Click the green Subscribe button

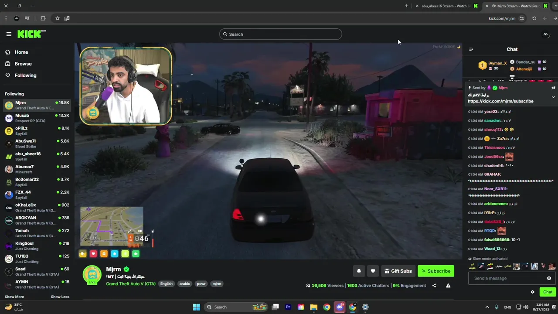tap(436, 271)
